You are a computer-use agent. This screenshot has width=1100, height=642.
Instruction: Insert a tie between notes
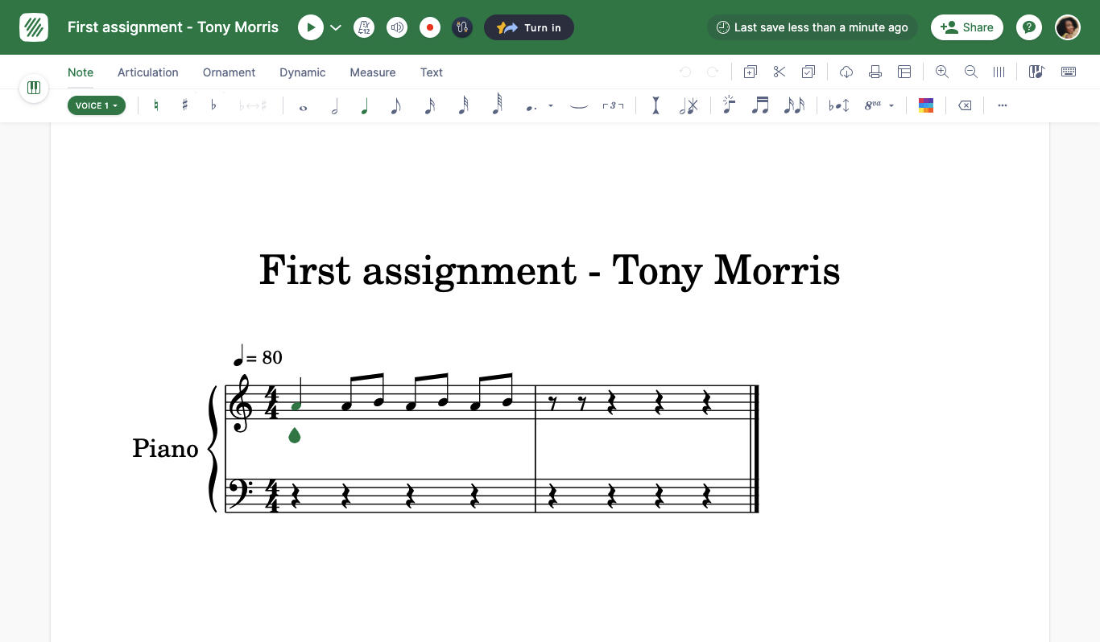click(579, 105)
